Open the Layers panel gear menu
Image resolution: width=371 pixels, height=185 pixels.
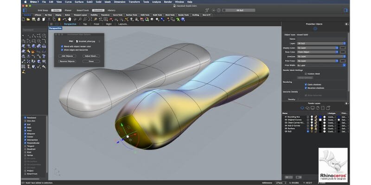pos(346,103)
